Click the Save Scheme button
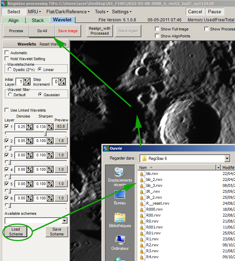235x261 pixels. pyautogui.click(x=57, y=232)
